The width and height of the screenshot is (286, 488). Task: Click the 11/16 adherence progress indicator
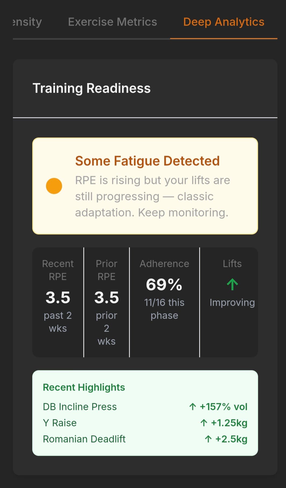click(x=164, y=309)
